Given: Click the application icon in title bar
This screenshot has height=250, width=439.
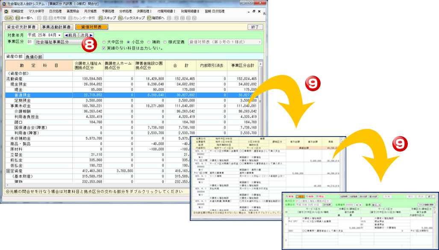Looking at the screenshot, I should click(x=4, y=3).
